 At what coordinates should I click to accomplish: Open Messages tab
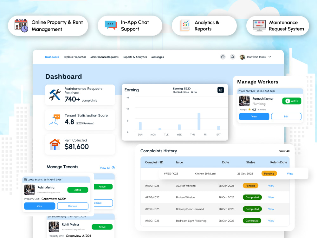click(x=158, y=57)
